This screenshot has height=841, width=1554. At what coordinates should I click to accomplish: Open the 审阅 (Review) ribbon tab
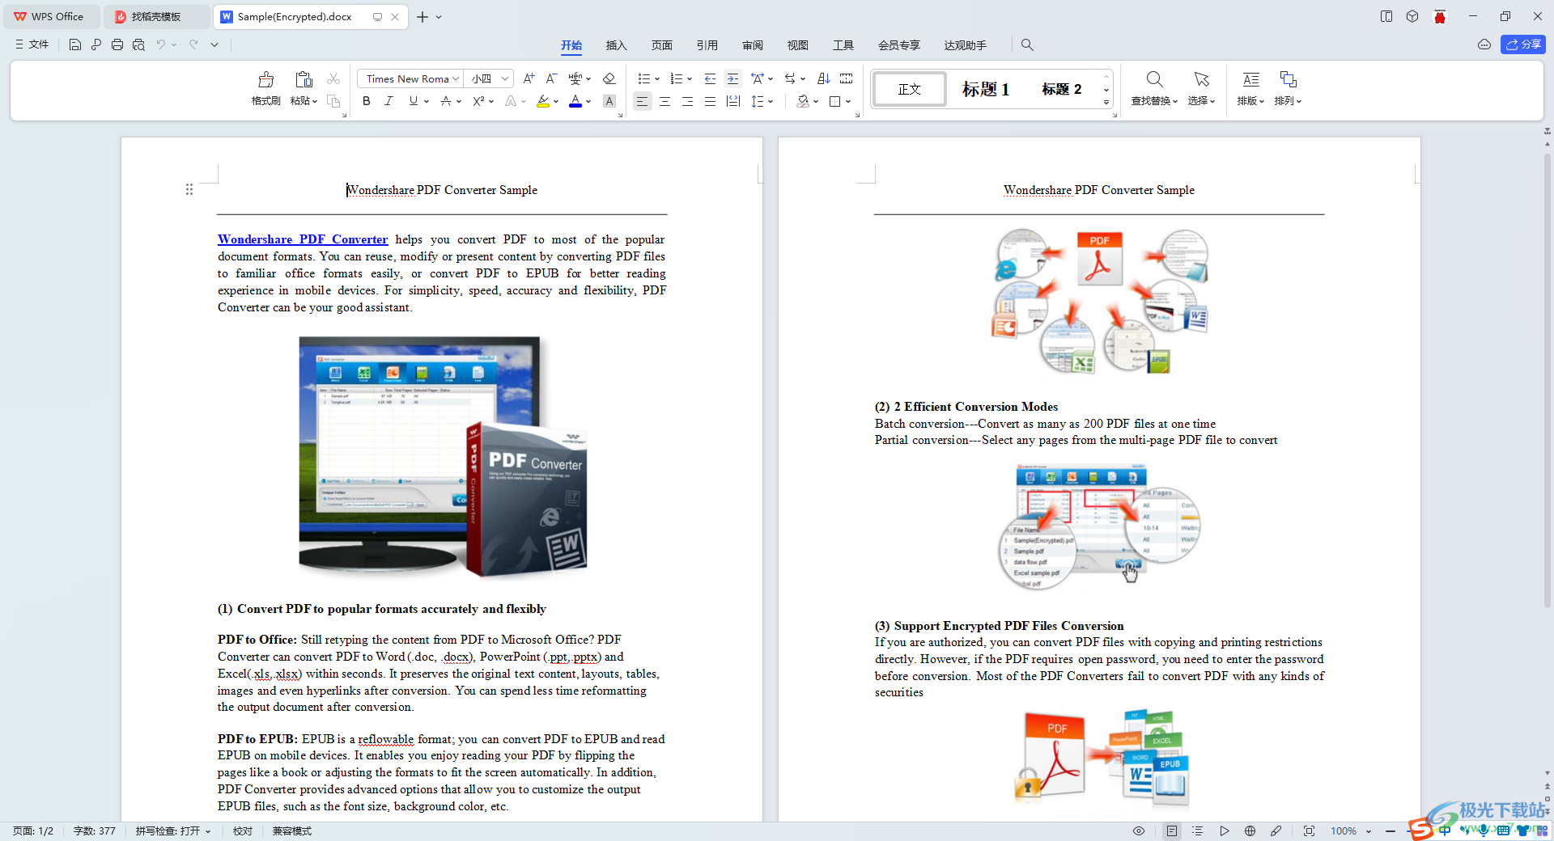click(753, 45)
